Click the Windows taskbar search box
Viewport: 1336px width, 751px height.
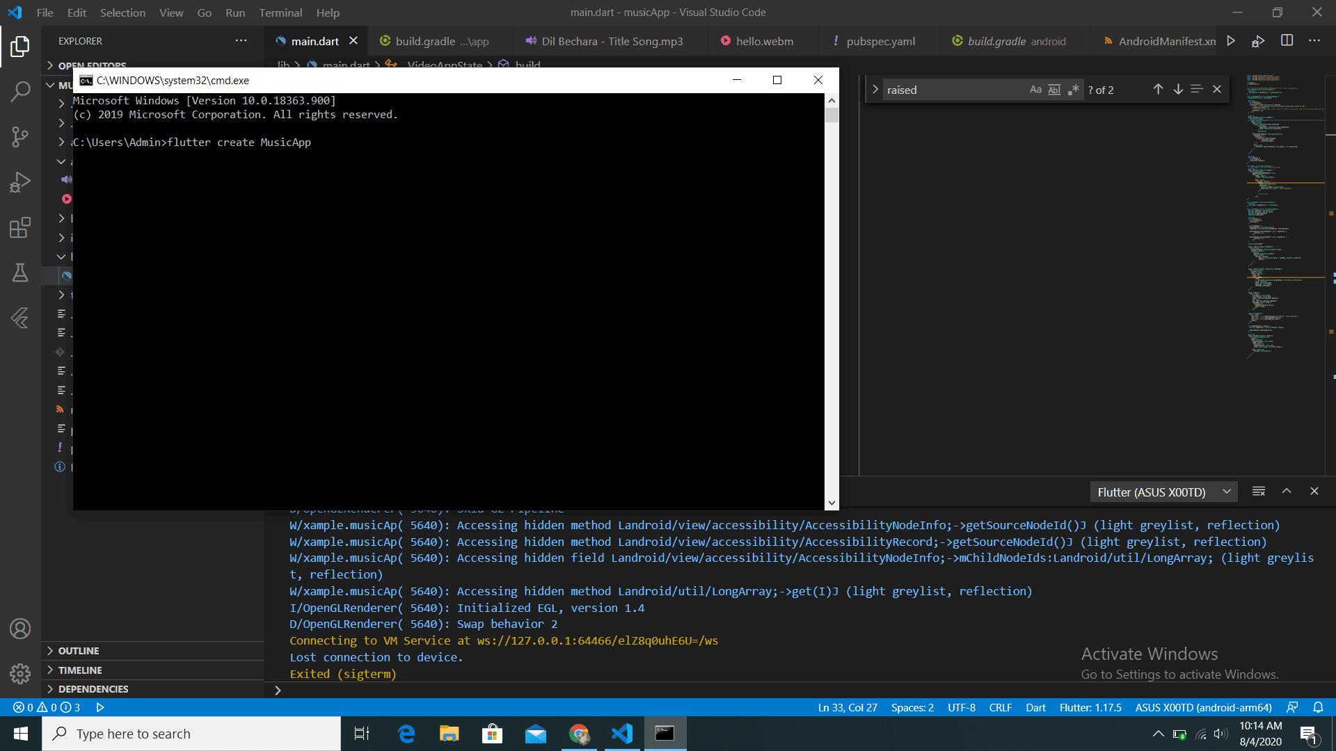pos(191,734)
